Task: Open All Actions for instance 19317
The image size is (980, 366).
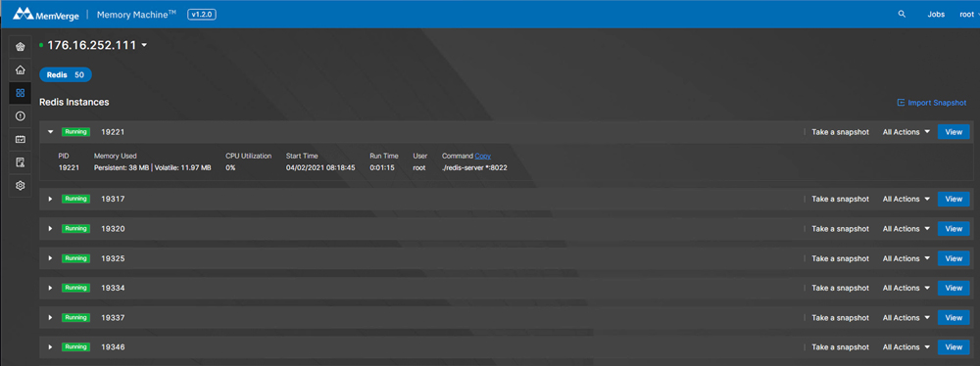Action: [906, 199]
